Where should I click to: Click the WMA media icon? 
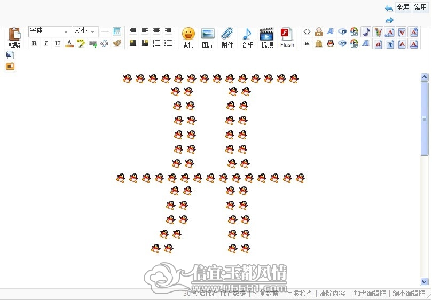tap(354, 32)
